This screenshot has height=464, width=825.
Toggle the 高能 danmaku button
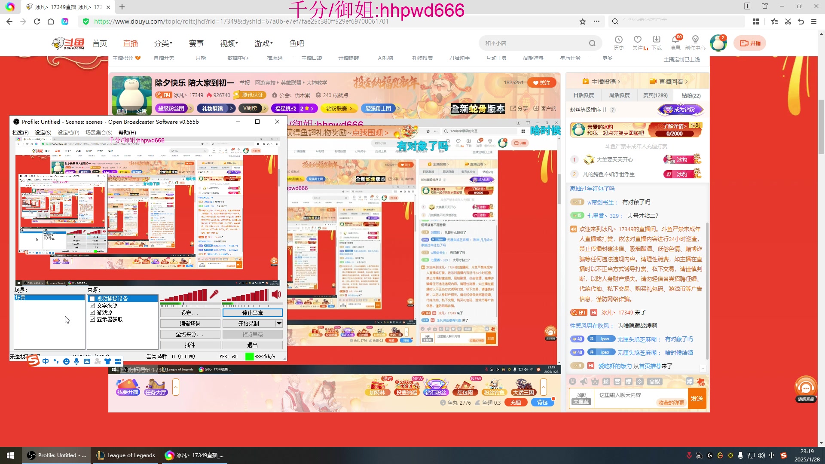(655, 382)
